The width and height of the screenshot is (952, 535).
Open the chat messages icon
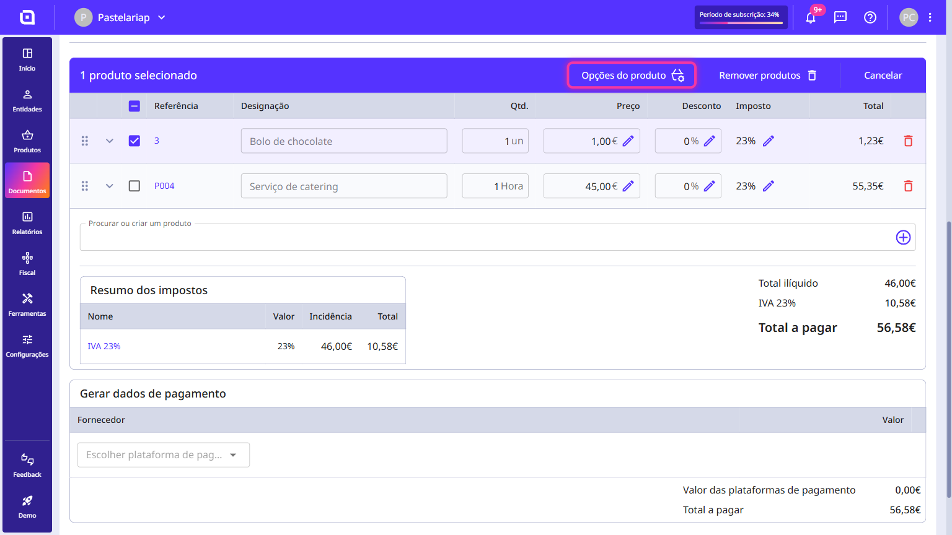click(x=840, y=17)
